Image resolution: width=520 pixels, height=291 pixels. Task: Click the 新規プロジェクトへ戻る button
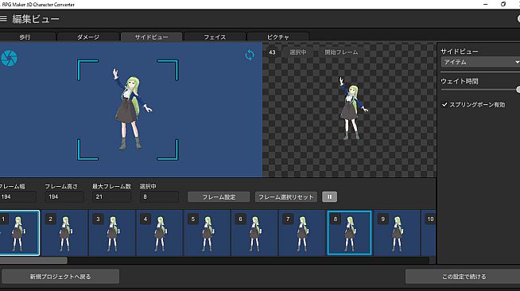[x=60, y=277]
